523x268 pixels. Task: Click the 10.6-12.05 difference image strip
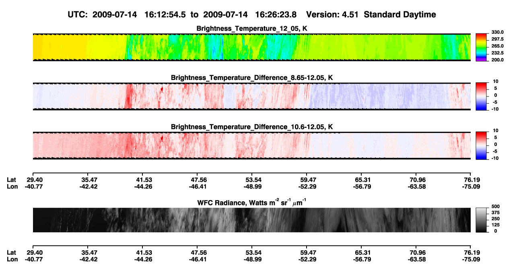point(251,145)
